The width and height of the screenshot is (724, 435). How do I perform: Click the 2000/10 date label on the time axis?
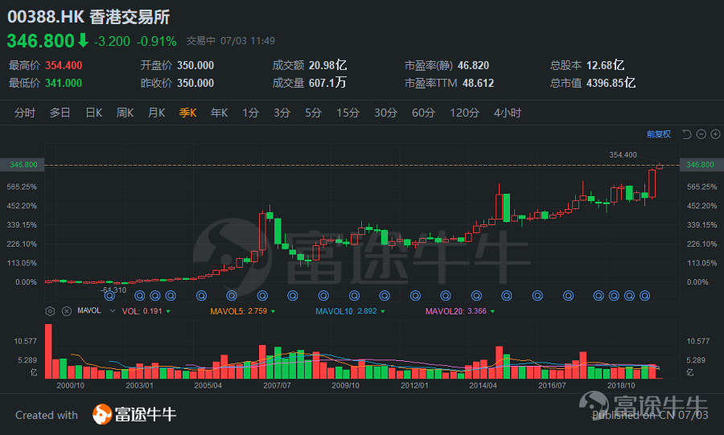(x=71, y=386)
